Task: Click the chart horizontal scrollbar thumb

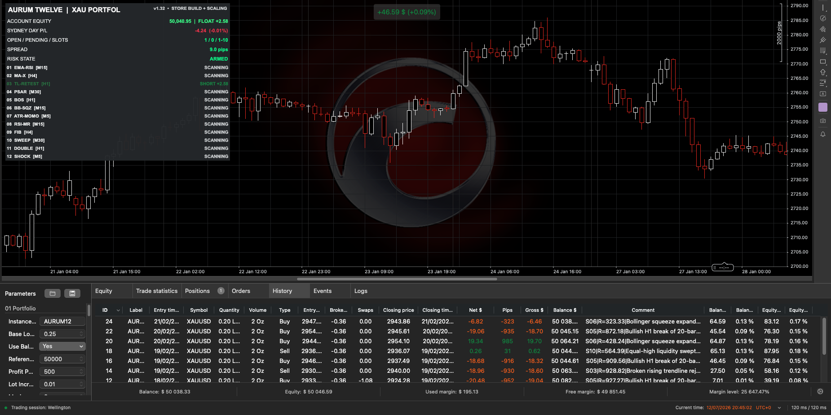Action: pyautogui.click(x=397, y=279)
